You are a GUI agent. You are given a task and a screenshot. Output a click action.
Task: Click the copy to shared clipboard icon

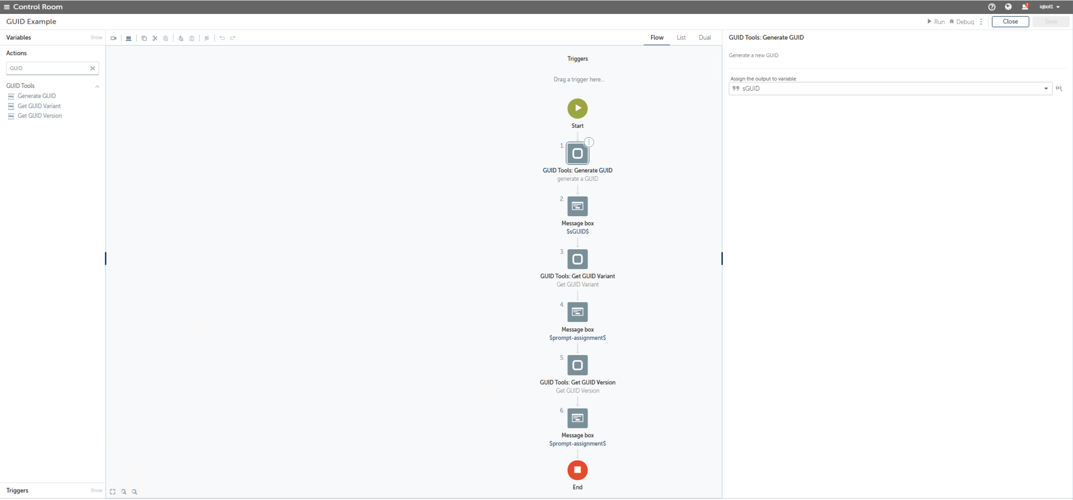pos(181,38)
